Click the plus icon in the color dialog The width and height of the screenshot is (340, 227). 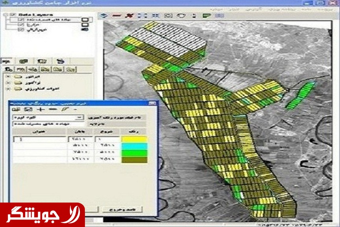39,109
